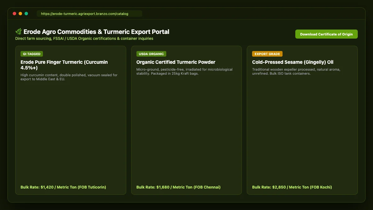Click the Micro-ground, pesticide-free description
The image size is (373, 210).
184,71
